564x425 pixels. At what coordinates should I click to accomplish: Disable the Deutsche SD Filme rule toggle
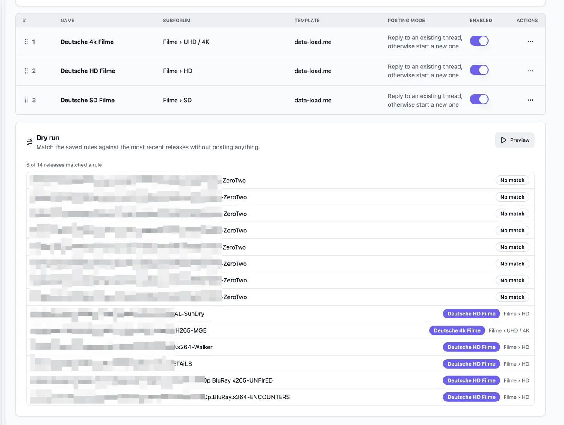click(x=479, y=99)
